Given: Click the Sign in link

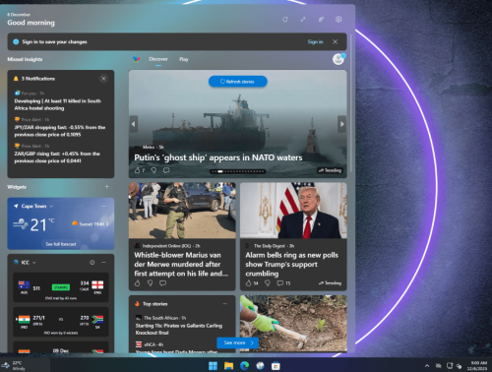Looking at the screenshot, I should point(315,41).
